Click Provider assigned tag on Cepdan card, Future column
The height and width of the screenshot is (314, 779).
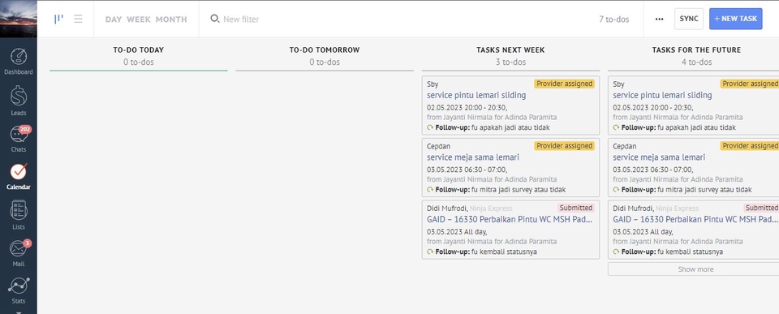(750, 145)
